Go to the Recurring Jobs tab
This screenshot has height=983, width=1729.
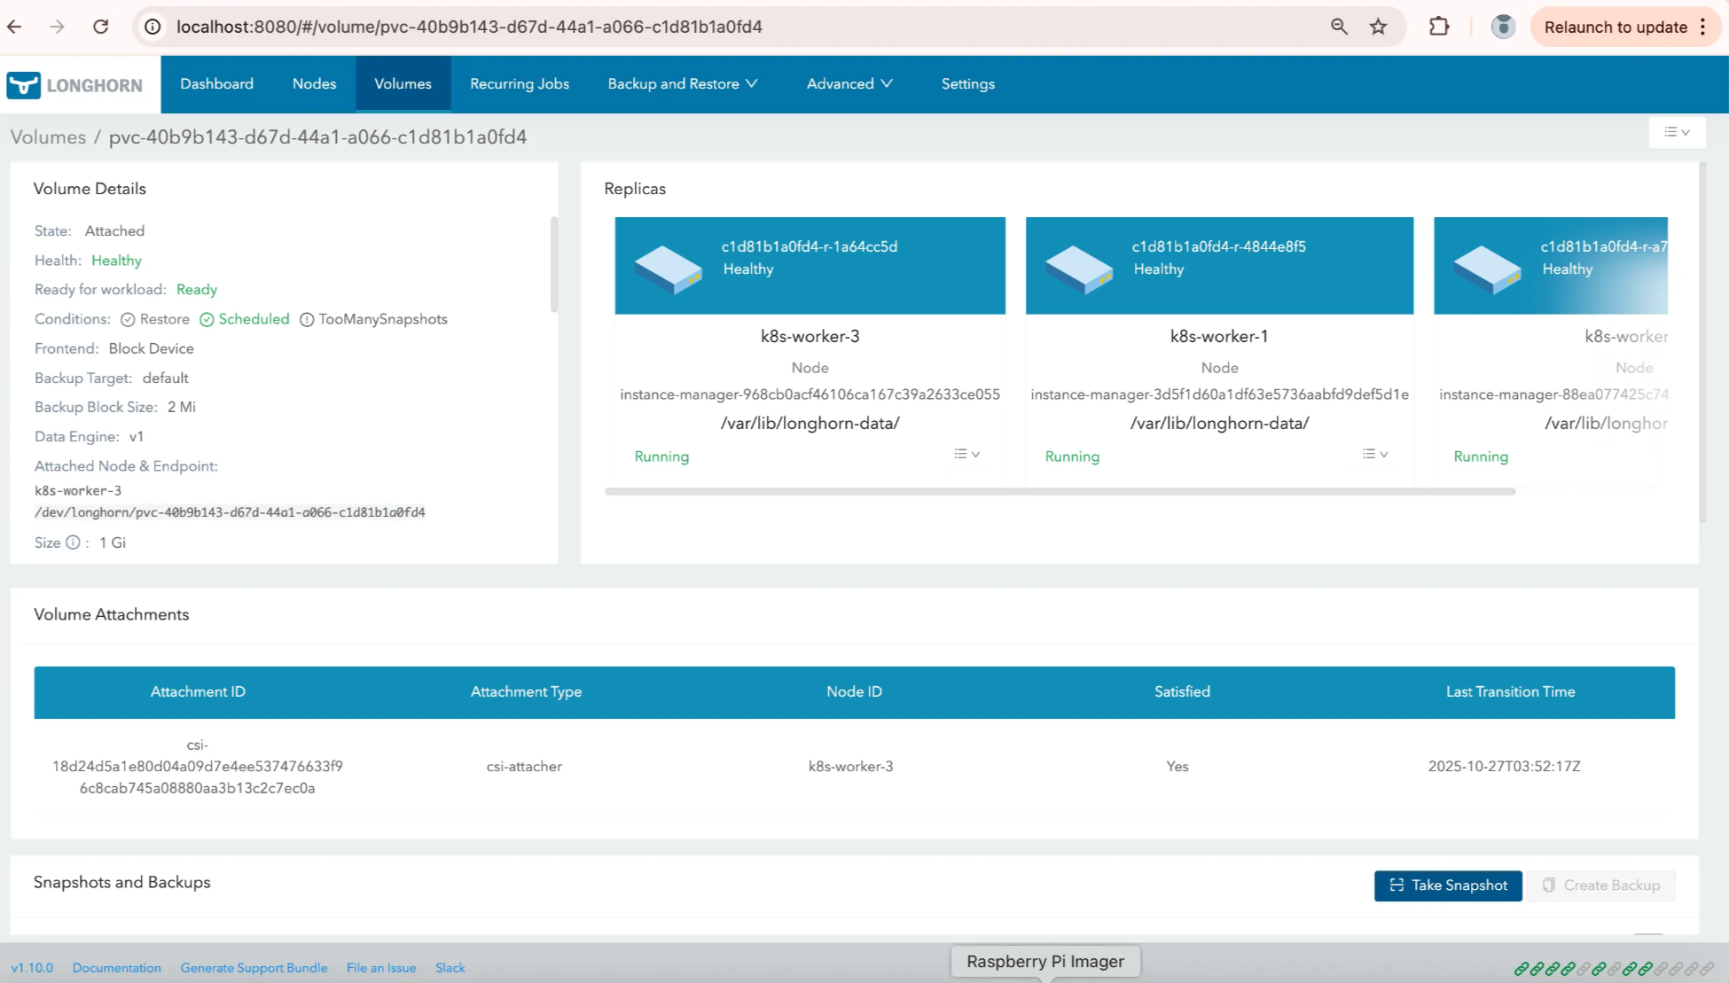[x=519, y=84]
